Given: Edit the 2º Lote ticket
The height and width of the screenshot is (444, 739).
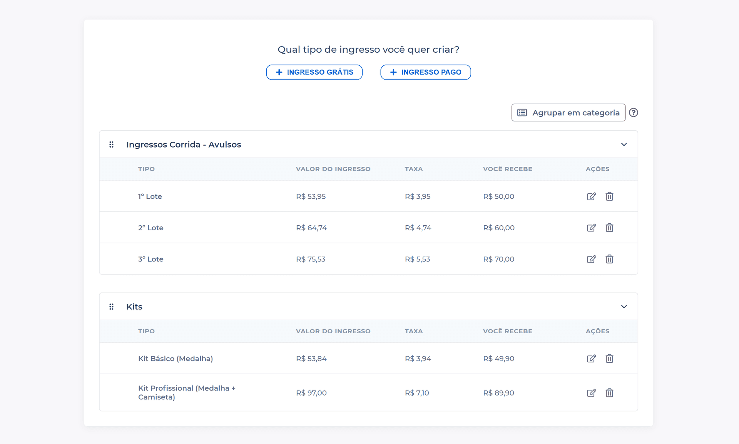Looking at the screenshot, I should point(591,228).
